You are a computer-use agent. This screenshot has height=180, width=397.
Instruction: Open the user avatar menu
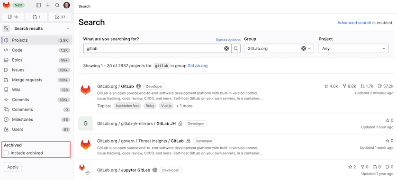(x=67, y=5)
